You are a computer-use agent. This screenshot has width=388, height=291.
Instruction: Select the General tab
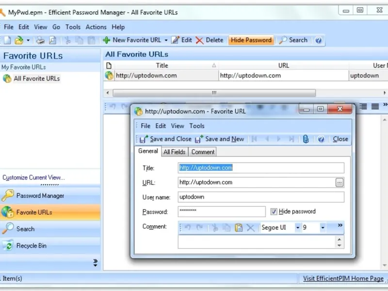pos(148,151)
